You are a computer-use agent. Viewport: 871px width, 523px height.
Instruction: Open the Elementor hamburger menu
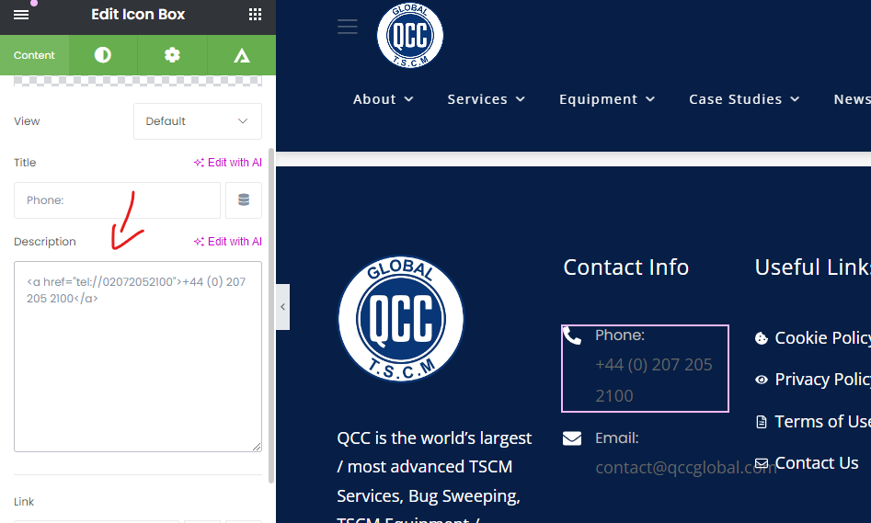[21, 15]
